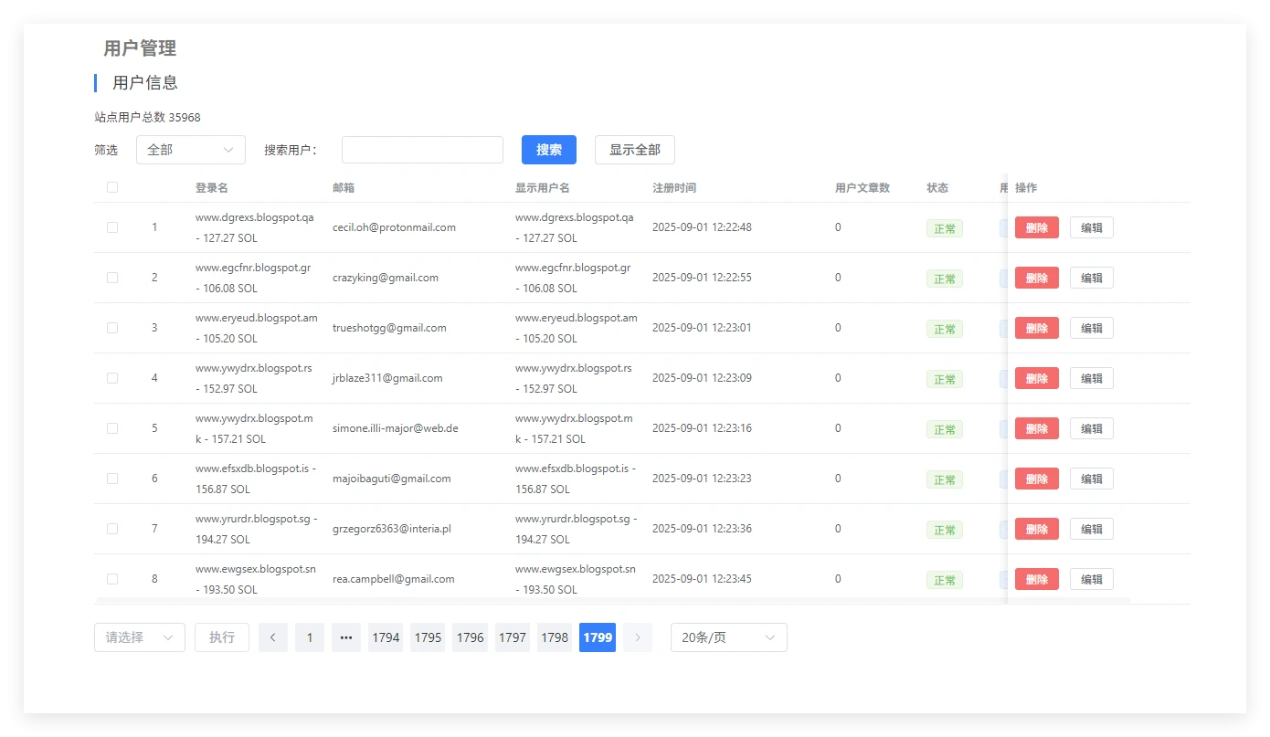Viewport: 1270px width, 737px height.
Task: Check the checkbox for row 1
Action: pyautogui.click(x=112, y=227)
